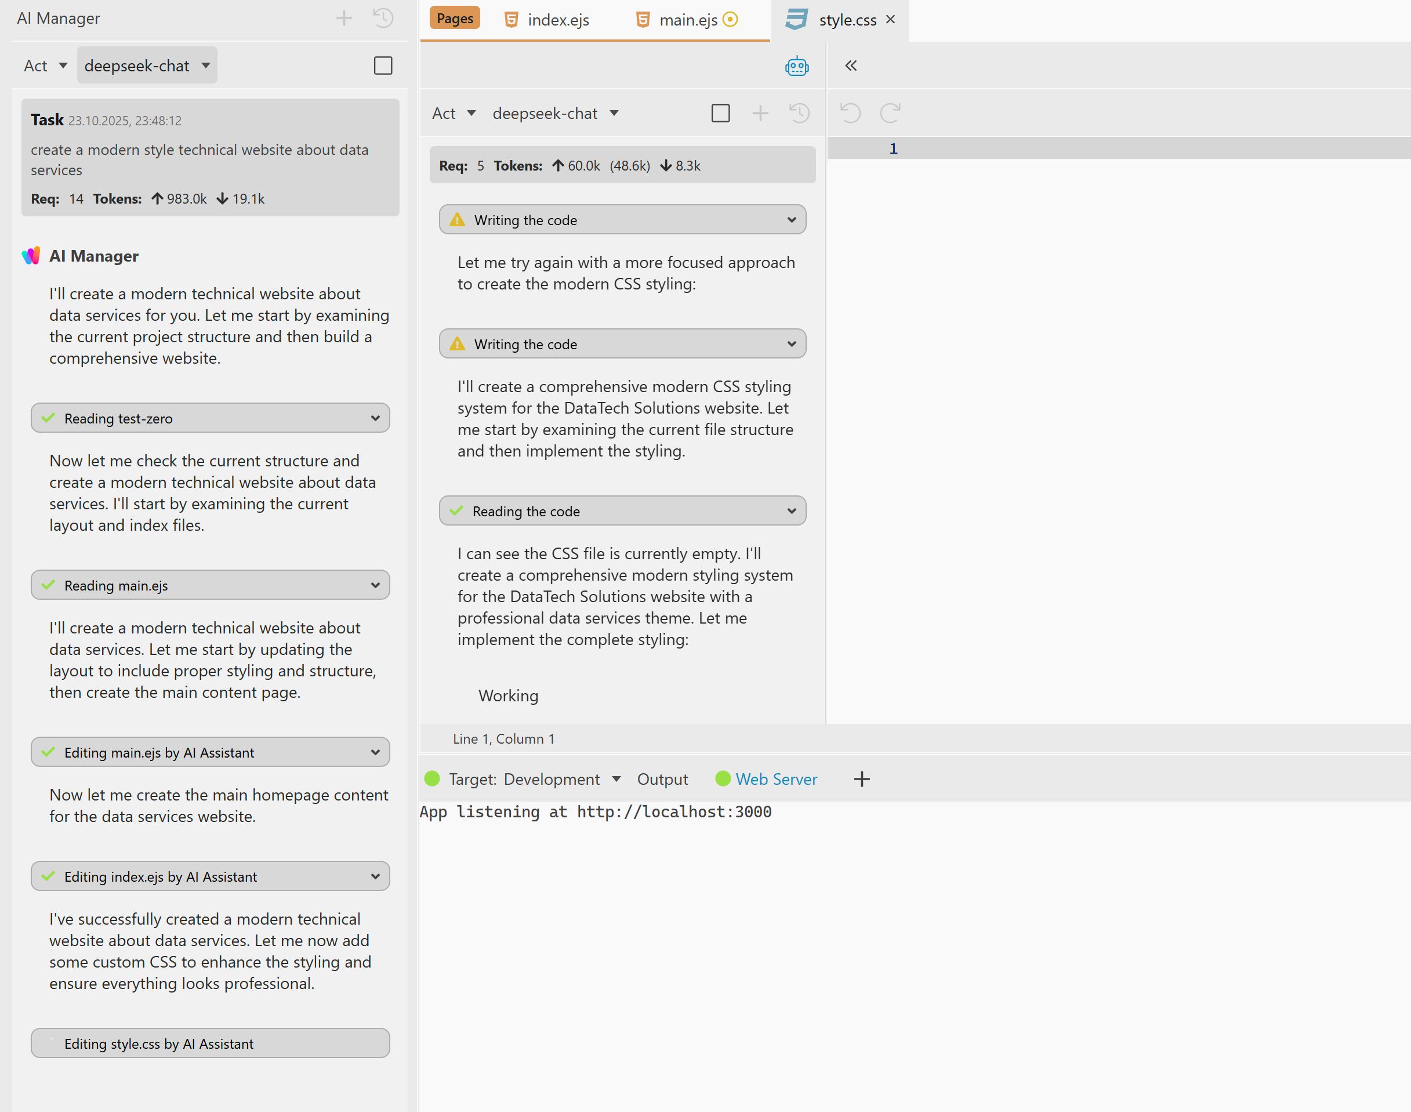Click the stop square in assistant panel

coord(720,113)
